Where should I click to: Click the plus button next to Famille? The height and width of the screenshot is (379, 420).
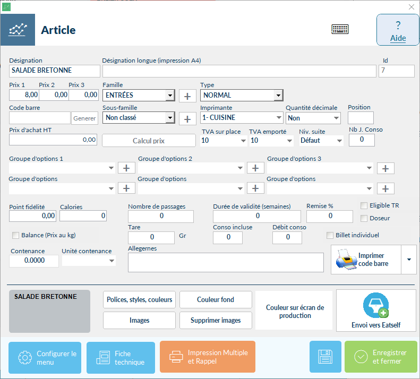click(x=187, y=96)
